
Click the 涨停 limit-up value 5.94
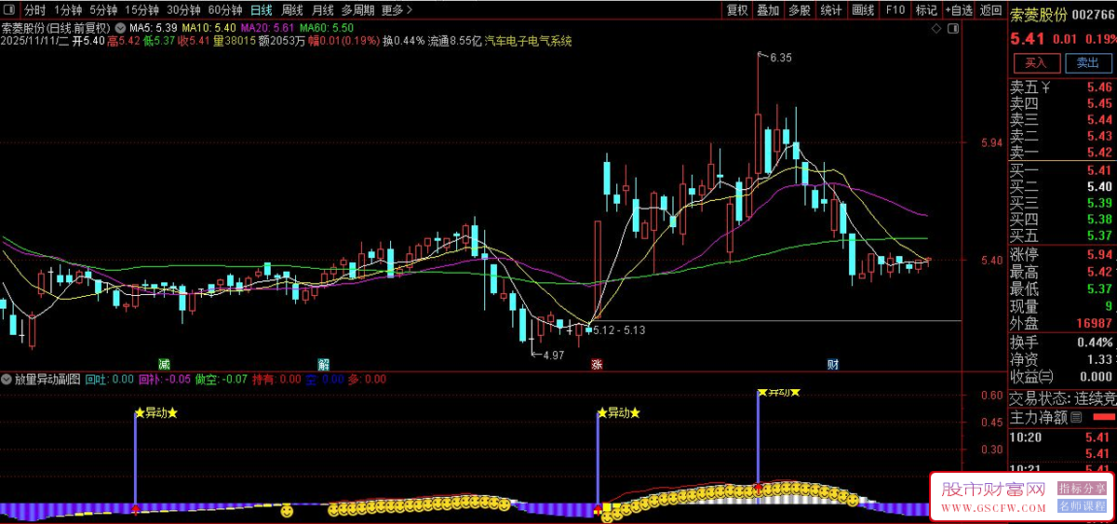1098,255
